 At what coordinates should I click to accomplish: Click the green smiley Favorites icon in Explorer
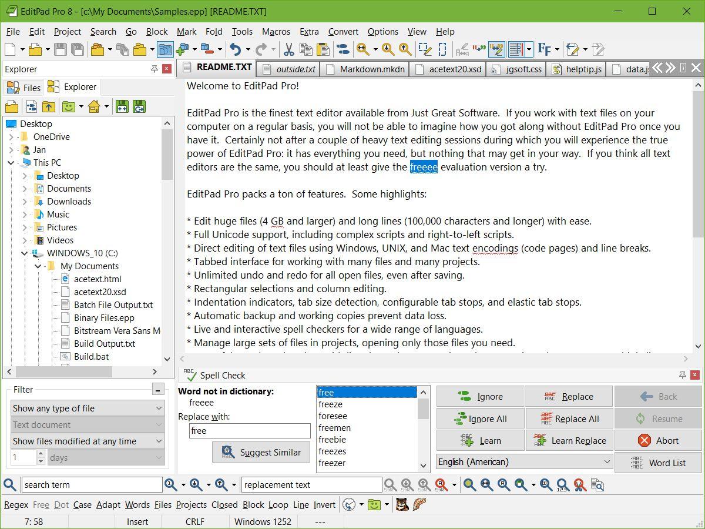[69, 106]
